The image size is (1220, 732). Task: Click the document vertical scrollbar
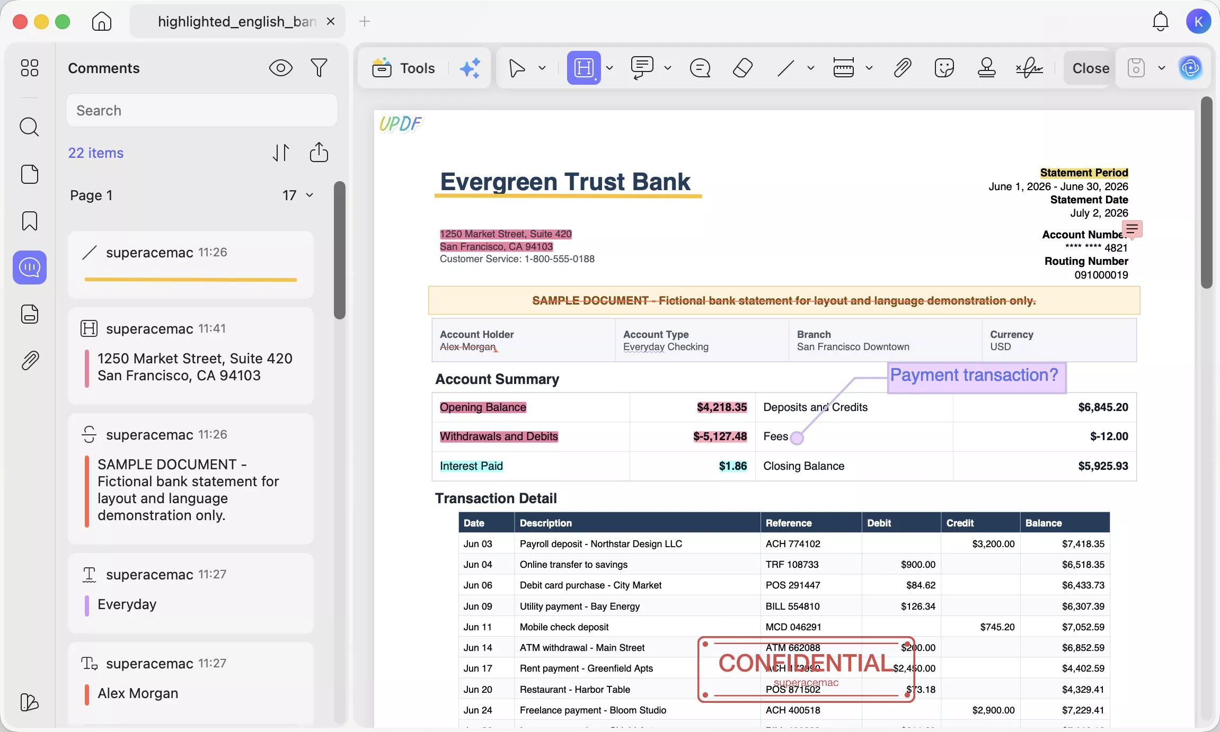click(1207, 193)
